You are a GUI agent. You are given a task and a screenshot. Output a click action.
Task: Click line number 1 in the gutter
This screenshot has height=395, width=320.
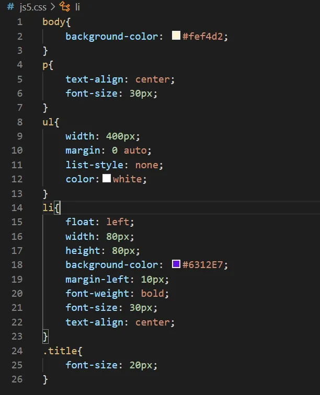[19, 22]
